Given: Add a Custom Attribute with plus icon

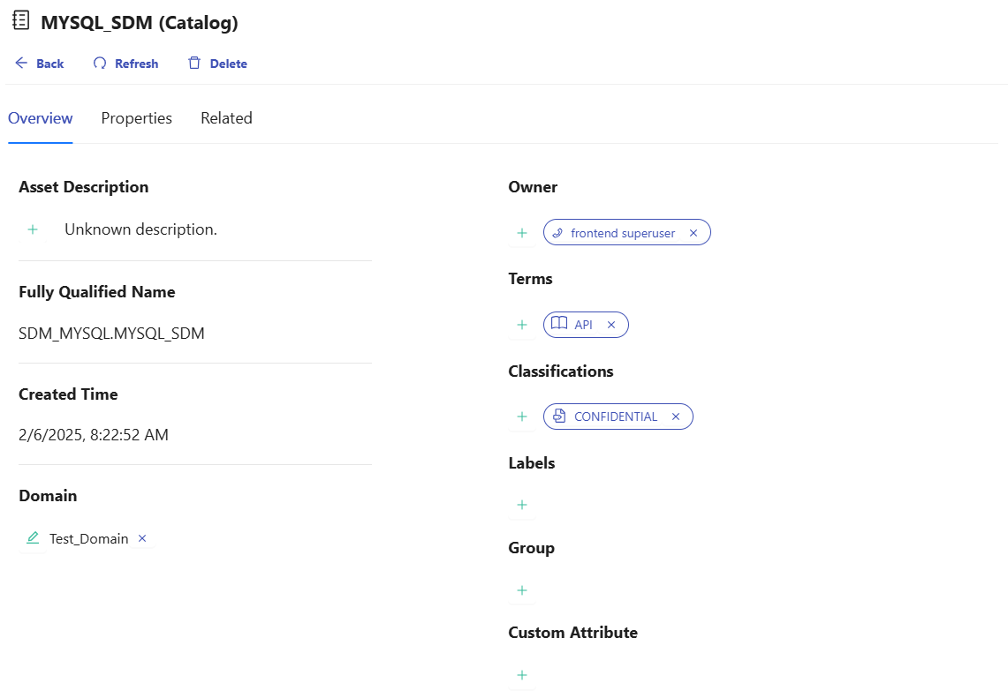Looking at the screenshot, I should (x=522, y=675).
